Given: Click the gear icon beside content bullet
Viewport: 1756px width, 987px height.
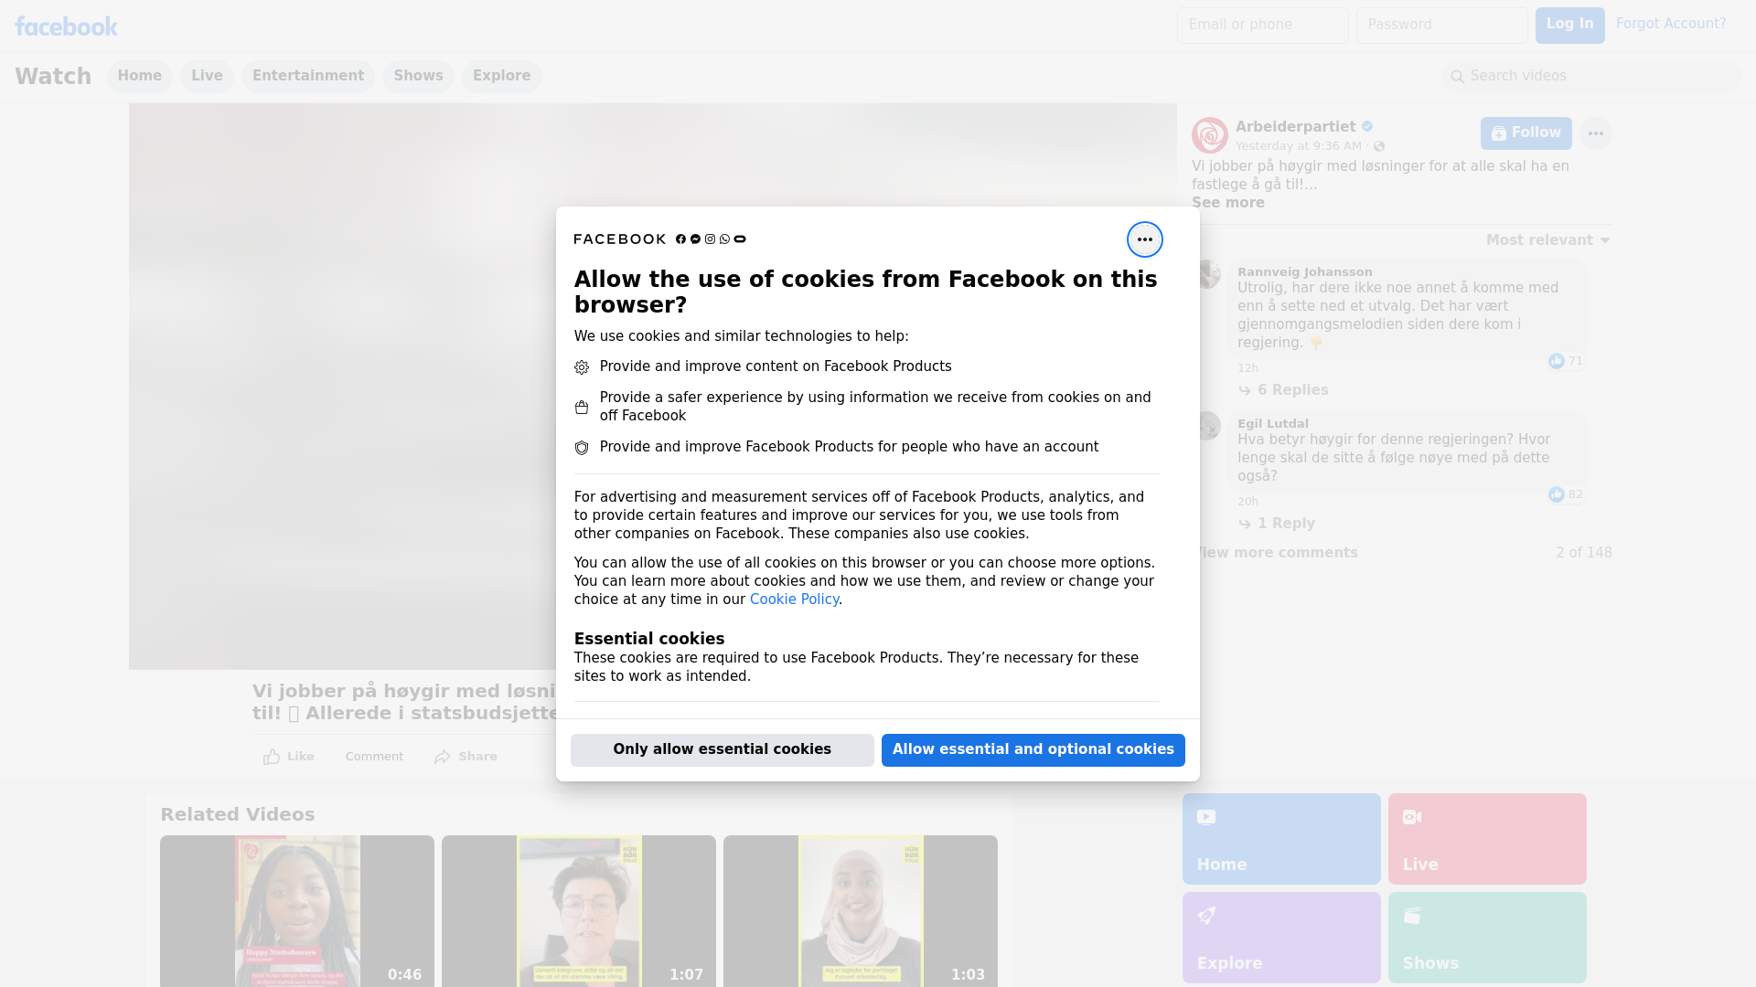Looking at the screenshot, I should click(582, 367).
